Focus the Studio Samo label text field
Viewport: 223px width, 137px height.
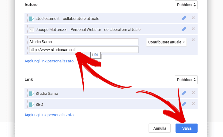(x=84, y=42)
